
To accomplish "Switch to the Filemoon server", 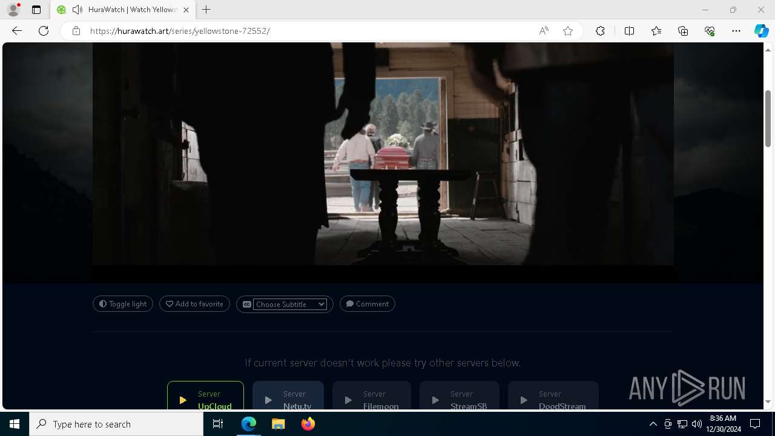I will tap(372, 396).
